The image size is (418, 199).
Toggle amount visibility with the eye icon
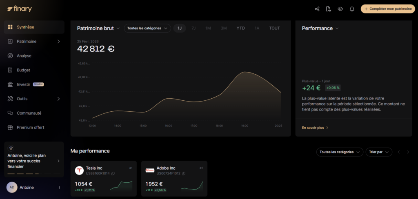pyautogui.click(x=340, y=9)
